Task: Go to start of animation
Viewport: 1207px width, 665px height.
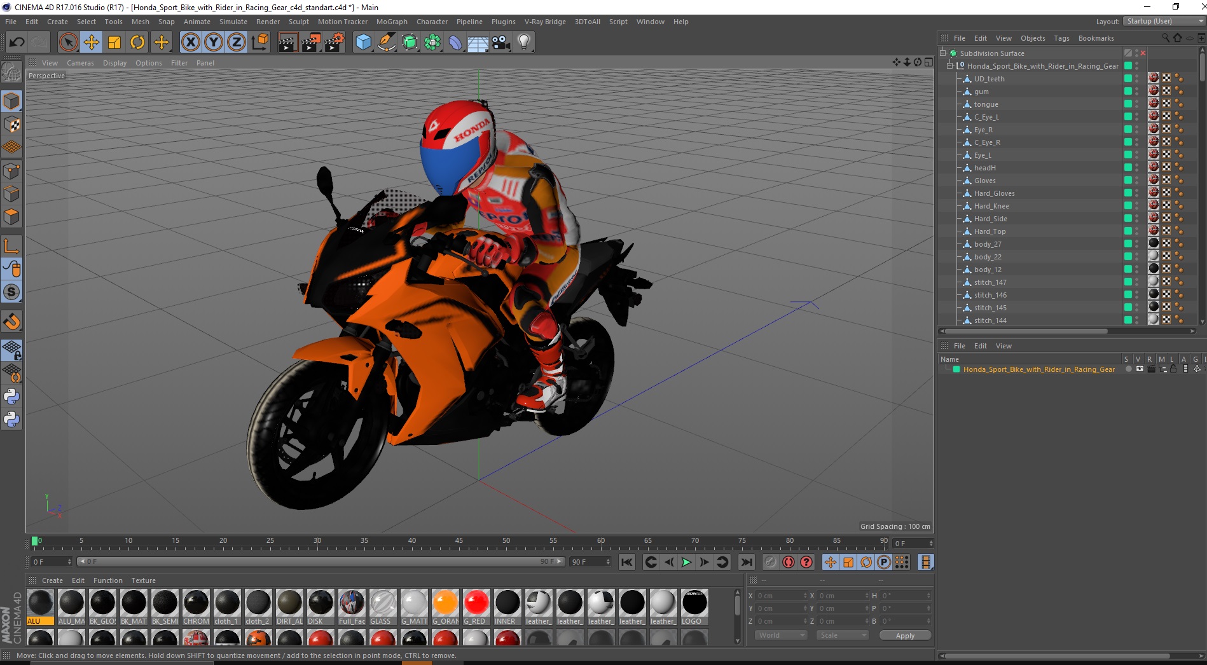Action: coord(627,562)
